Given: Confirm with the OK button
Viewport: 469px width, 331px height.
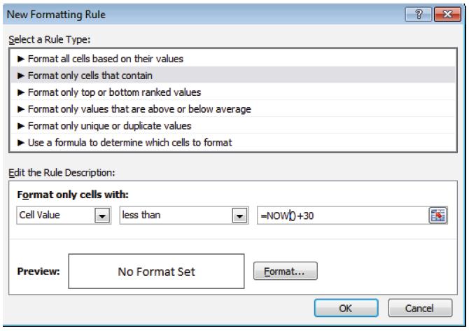Looking at the screenshot, I should pyautogui.click(x=346, y=308).
